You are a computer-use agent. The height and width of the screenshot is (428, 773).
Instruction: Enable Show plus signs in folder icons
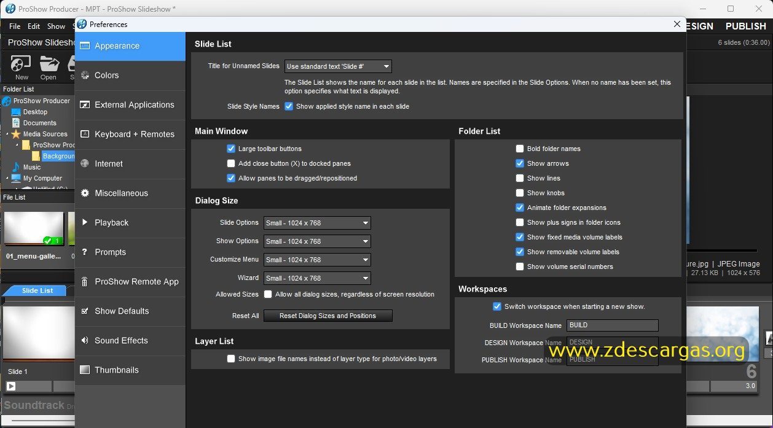coord(520,222)
